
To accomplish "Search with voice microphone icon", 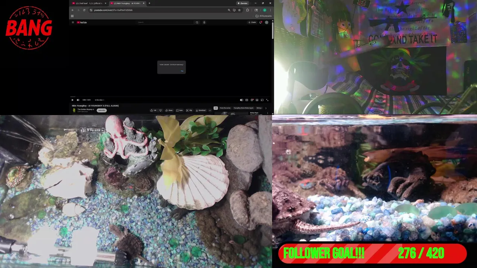I will 204,22.
